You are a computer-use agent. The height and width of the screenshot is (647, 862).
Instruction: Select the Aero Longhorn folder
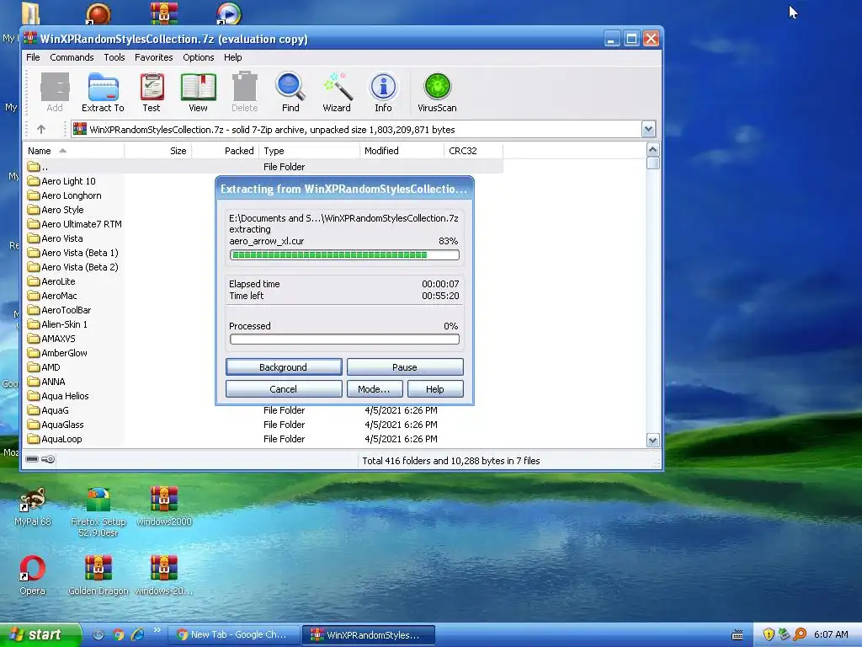click(x=64, y=195)
